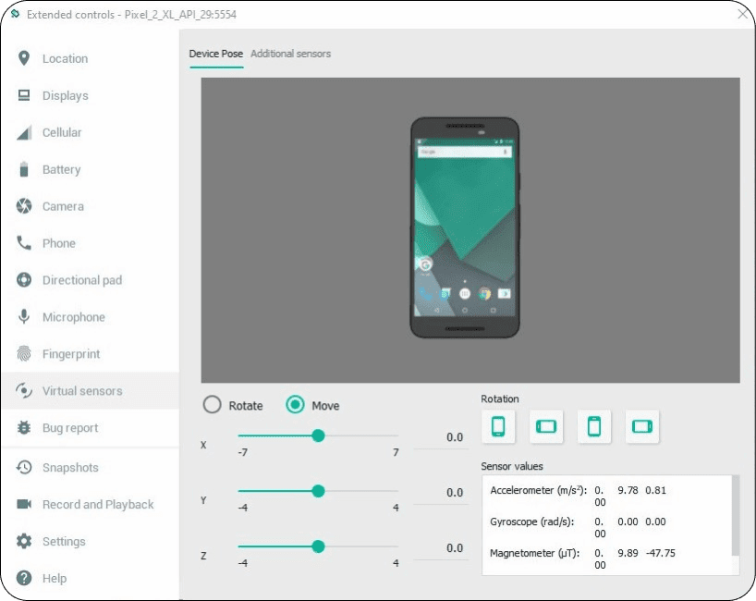Set rotation to upright portrait icon
The height and width of the screenshot is (601, 756).
(x=498, y=426)
